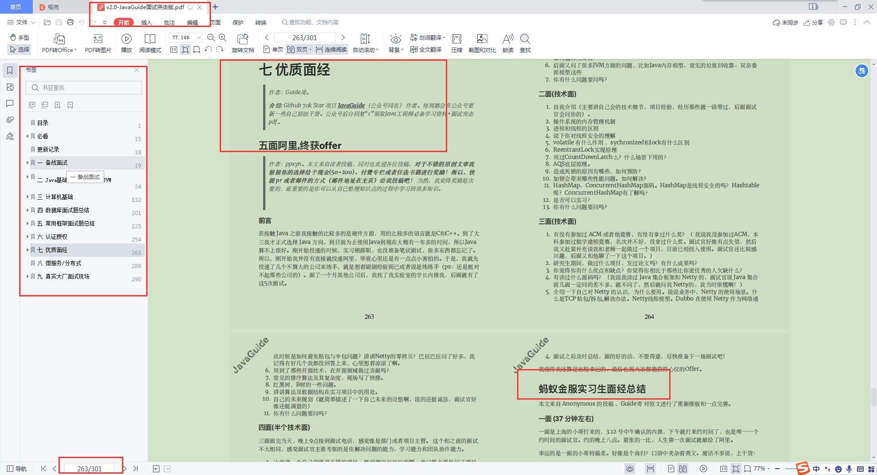
Task: Expand the 四 数据库面试题总结 bookmark
Action: pos(27,210)
